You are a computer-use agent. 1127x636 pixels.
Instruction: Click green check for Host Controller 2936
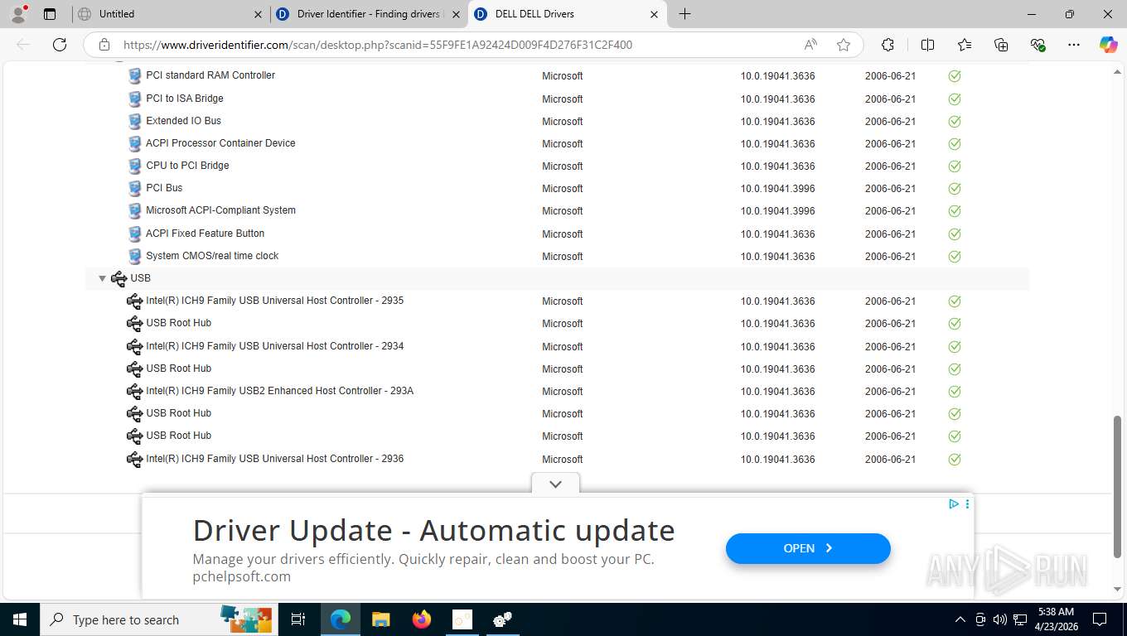click(x=955, y=459)
